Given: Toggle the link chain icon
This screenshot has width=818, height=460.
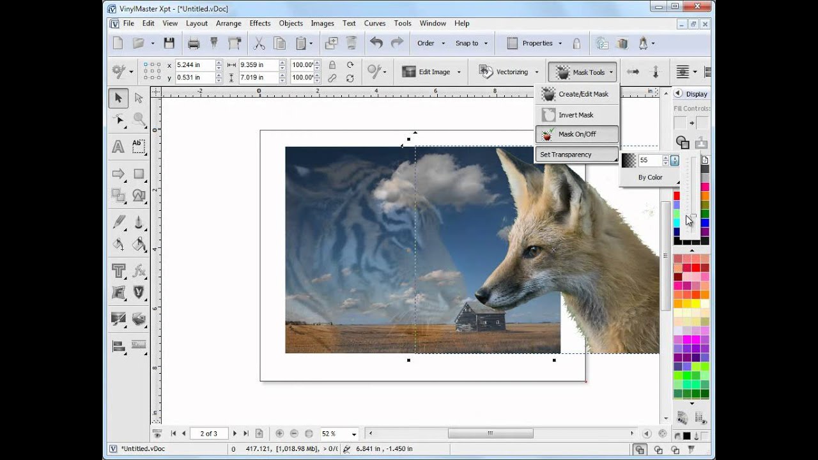Looking at the screenshot, I should click(332, 78).
